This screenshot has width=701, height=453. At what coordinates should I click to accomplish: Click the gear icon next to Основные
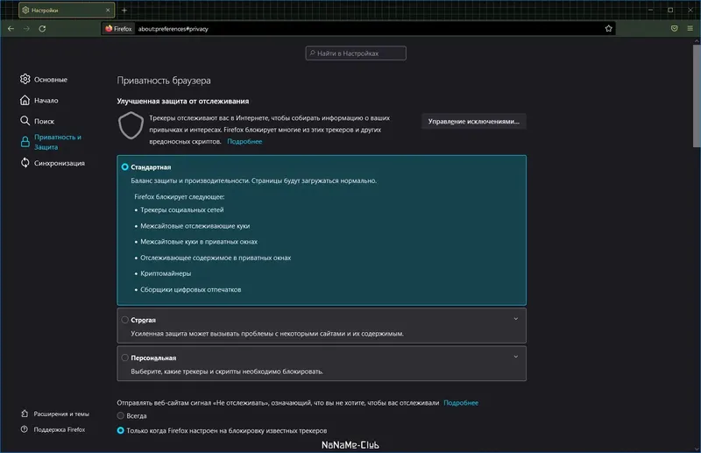click(25, 79)
